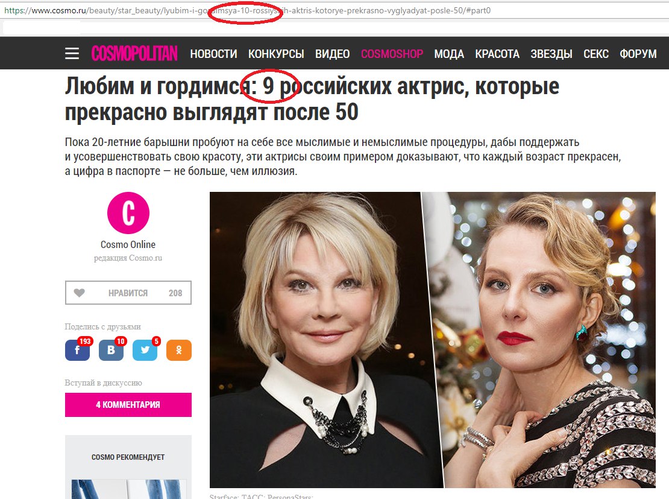Open the Новости menu item

click(213, 54)
